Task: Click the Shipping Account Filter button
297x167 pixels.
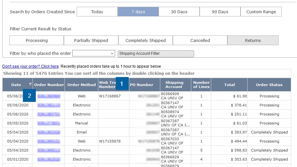Action: coord(156,54)
